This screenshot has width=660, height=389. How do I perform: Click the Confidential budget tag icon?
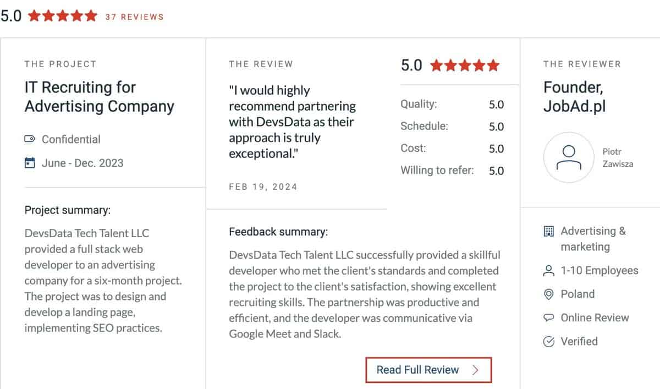[x=30, y=140]
